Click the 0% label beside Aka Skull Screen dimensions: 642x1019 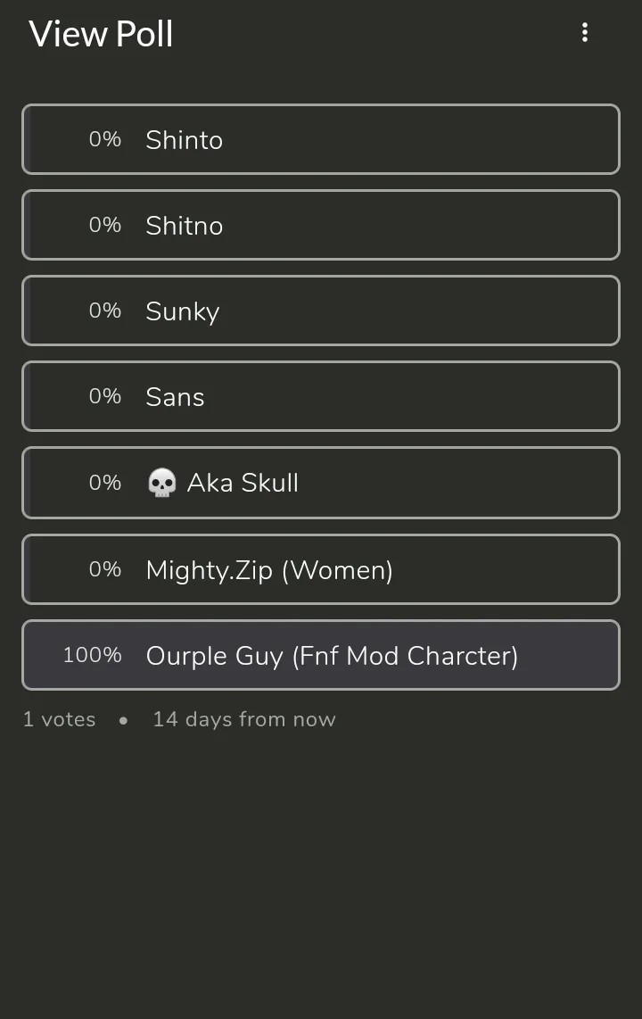coord(104,483)
